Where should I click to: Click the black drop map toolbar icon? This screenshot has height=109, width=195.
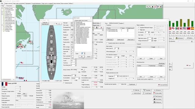pyautogui.click(x=152, y=7)
